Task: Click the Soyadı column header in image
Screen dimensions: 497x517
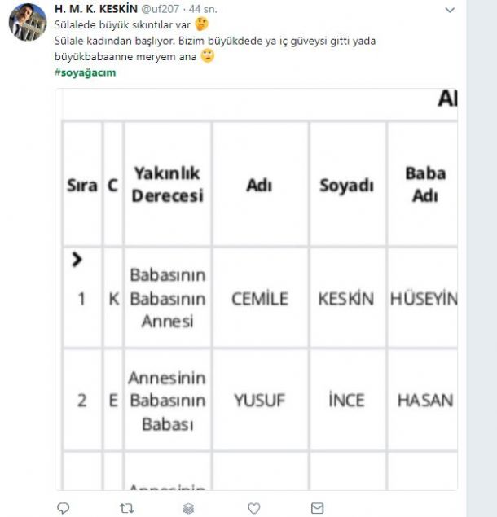Action: (346, 186)
